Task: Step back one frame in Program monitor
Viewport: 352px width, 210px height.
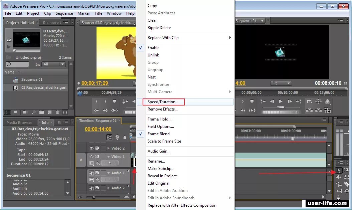Action: (272, 101)
